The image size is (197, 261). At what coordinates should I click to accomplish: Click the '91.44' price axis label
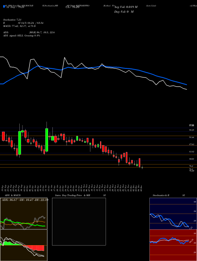[x=191, y=137]
